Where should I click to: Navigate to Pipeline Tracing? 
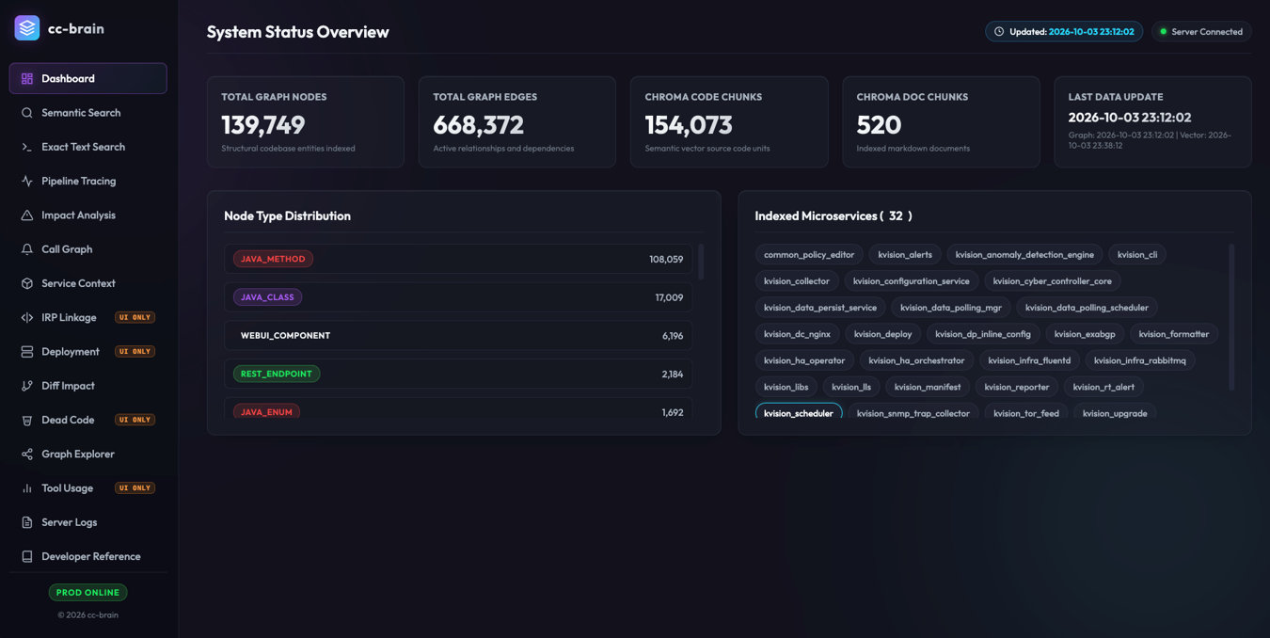[x=88, y=181]
